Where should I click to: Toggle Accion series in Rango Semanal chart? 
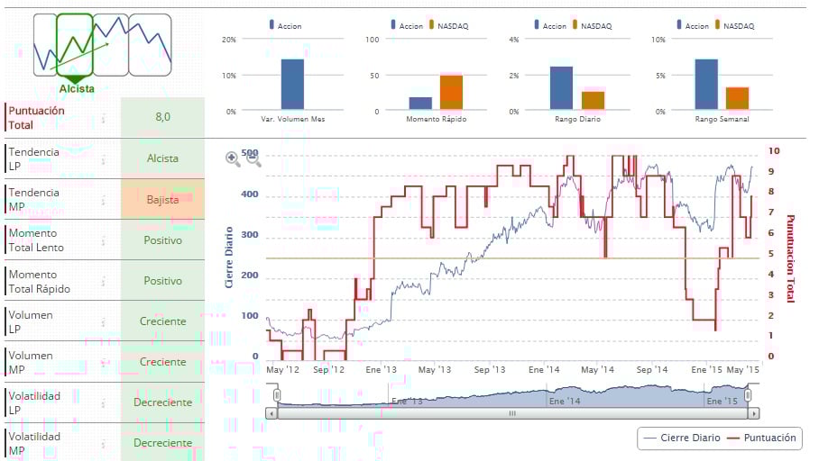coord(693,25)
